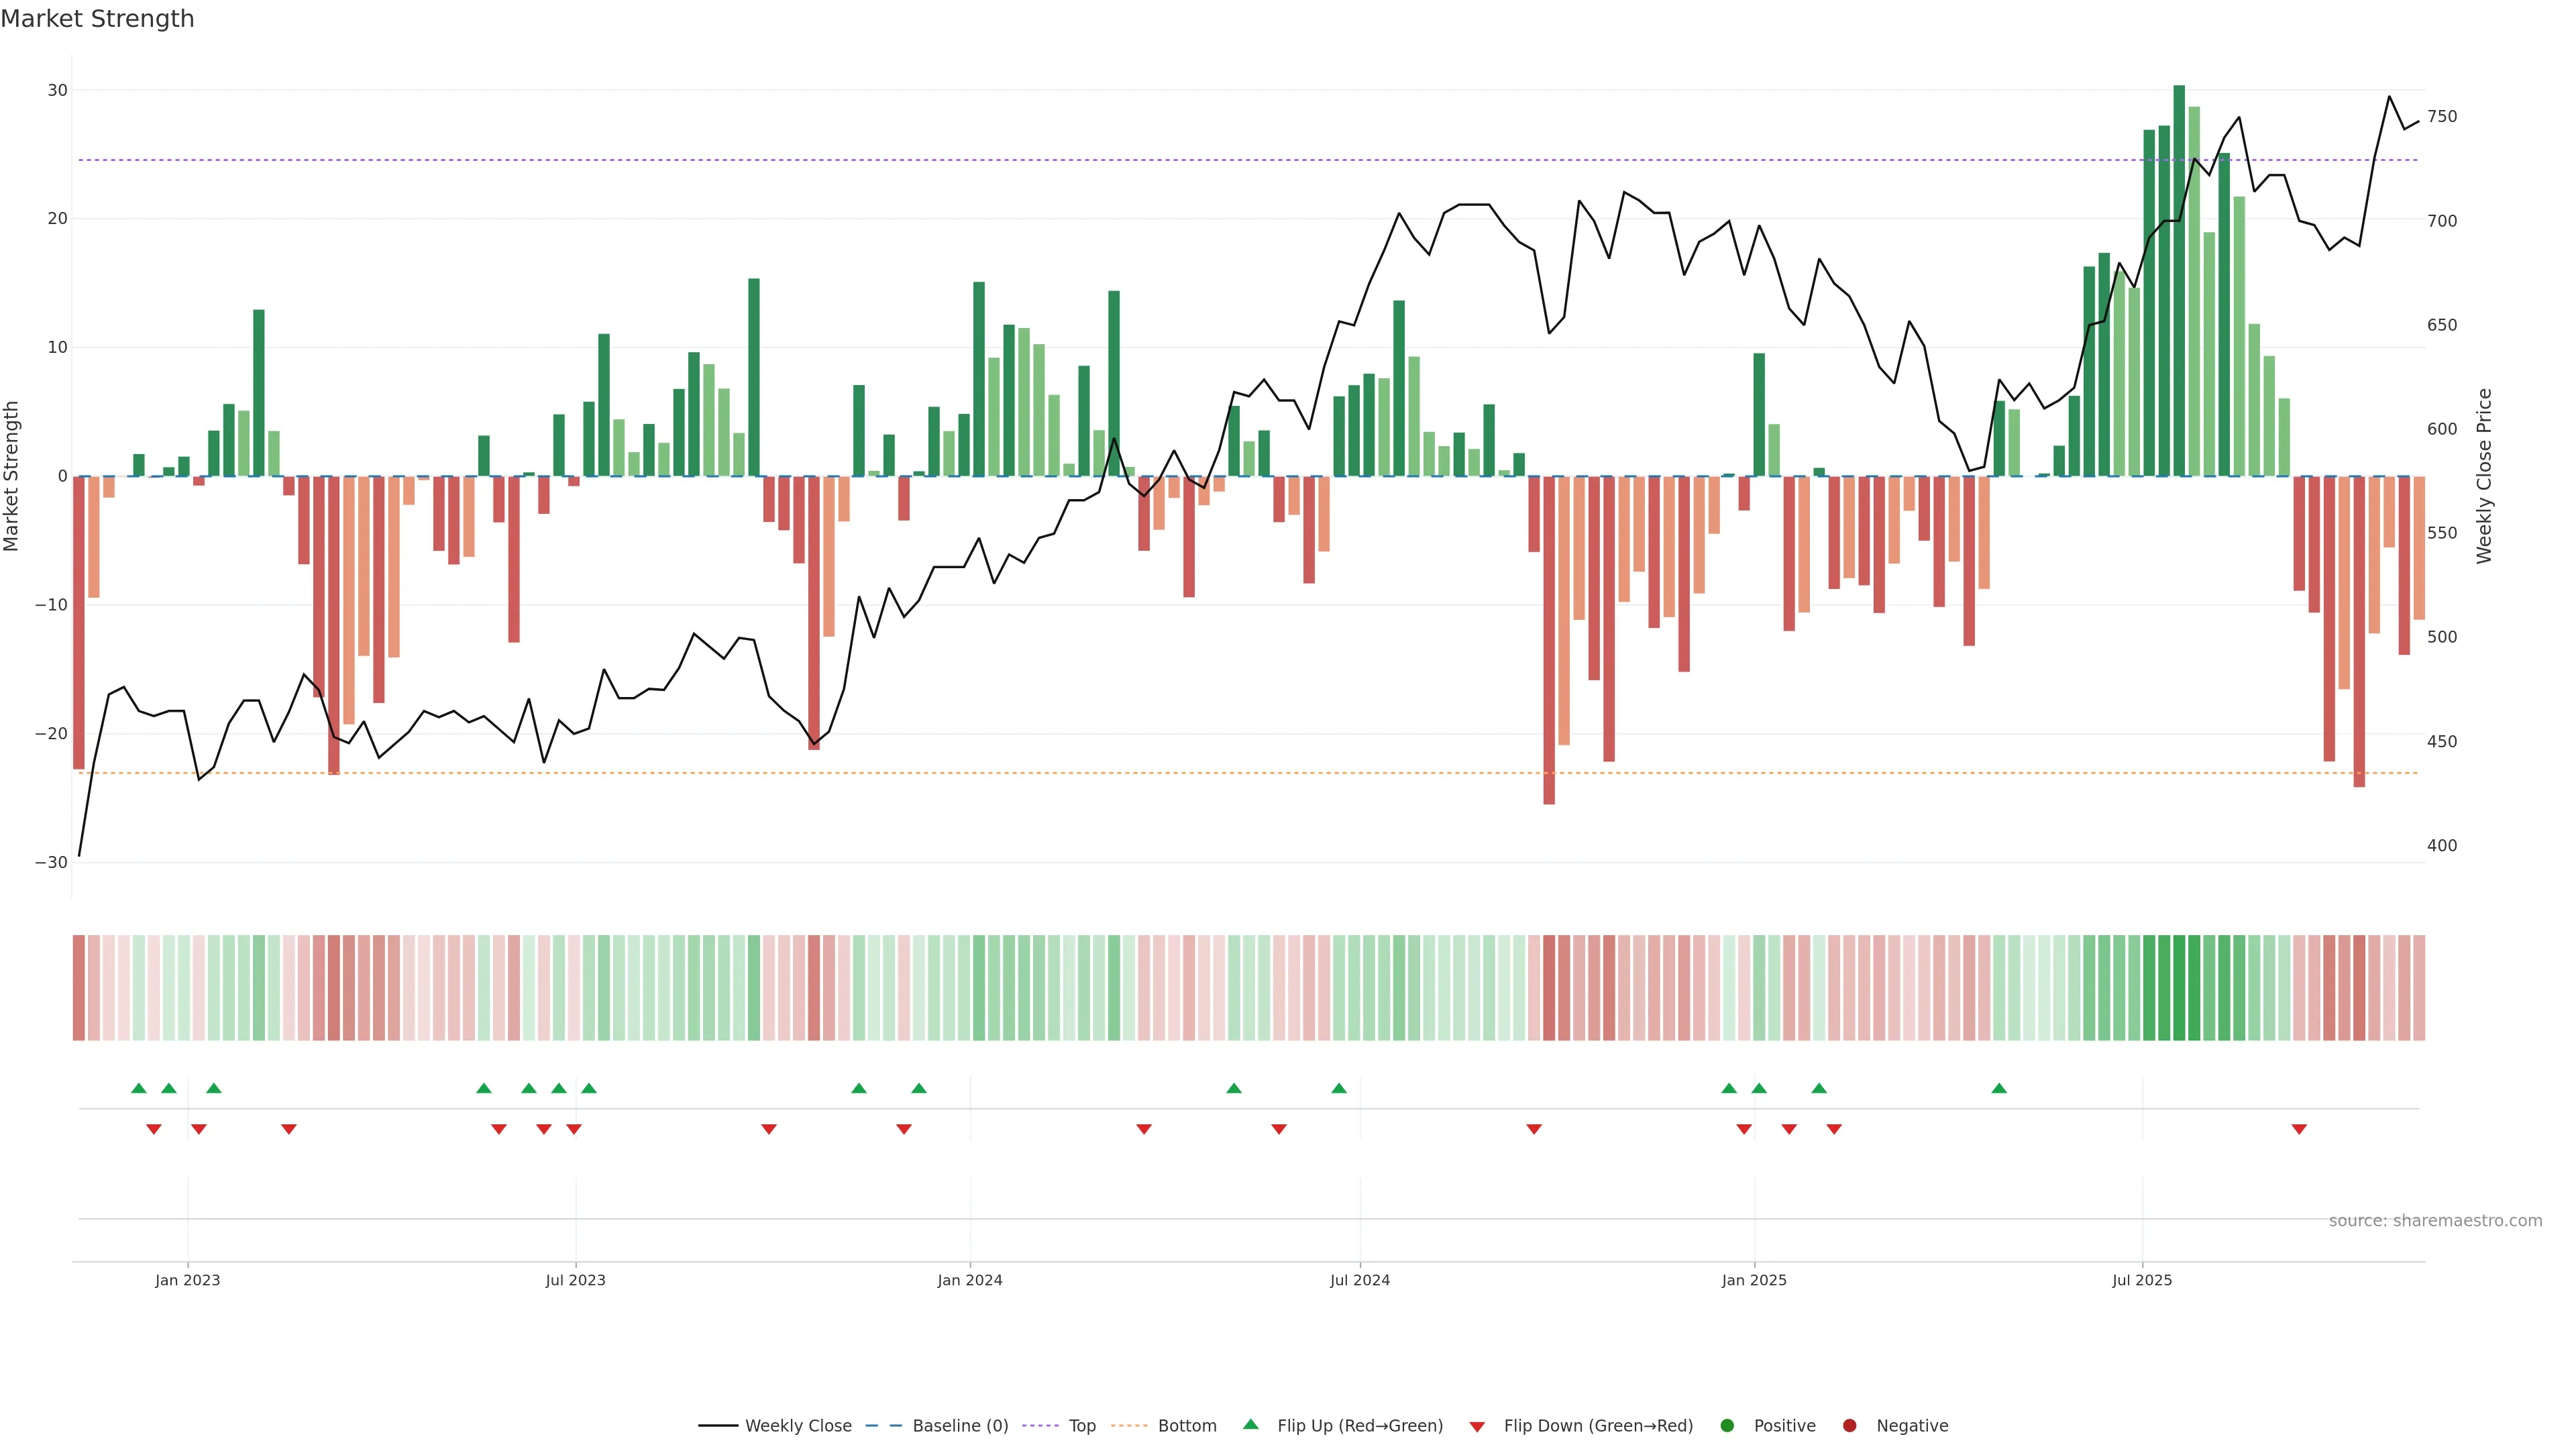Click the last green flip-up triangle marker
The image size is (2576, 1449).
tap(1999, 1088)
